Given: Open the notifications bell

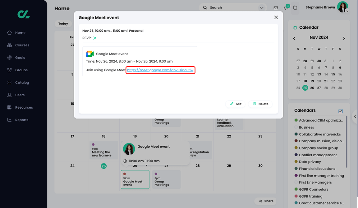Looking at the screenshot, I should point(286,7).
